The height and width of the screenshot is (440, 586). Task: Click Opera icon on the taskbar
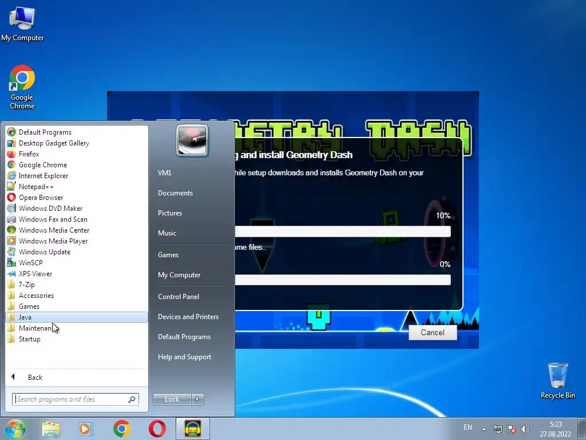point(157,429)
